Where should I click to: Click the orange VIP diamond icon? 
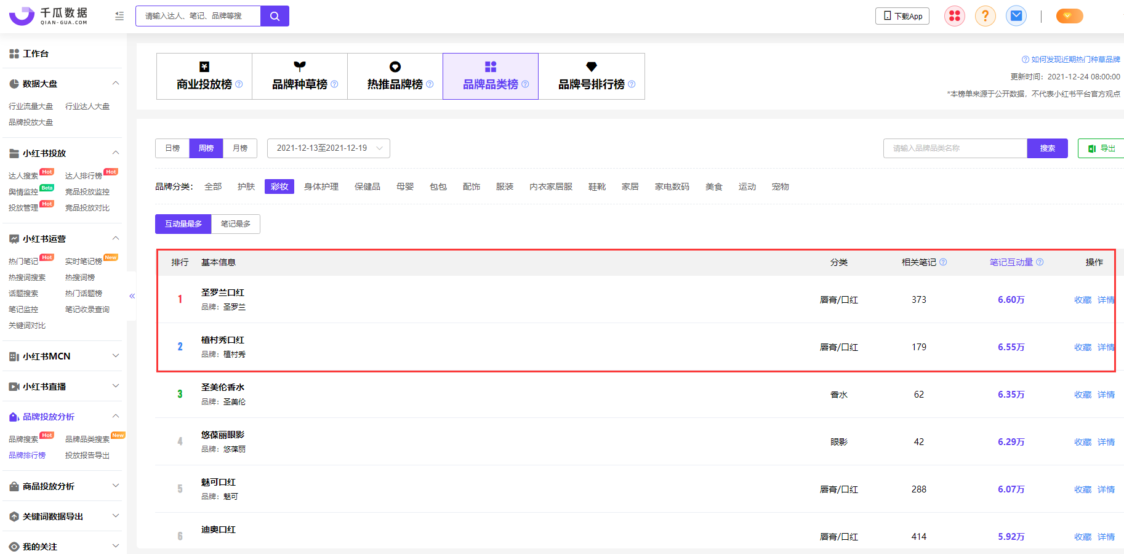1069,16
